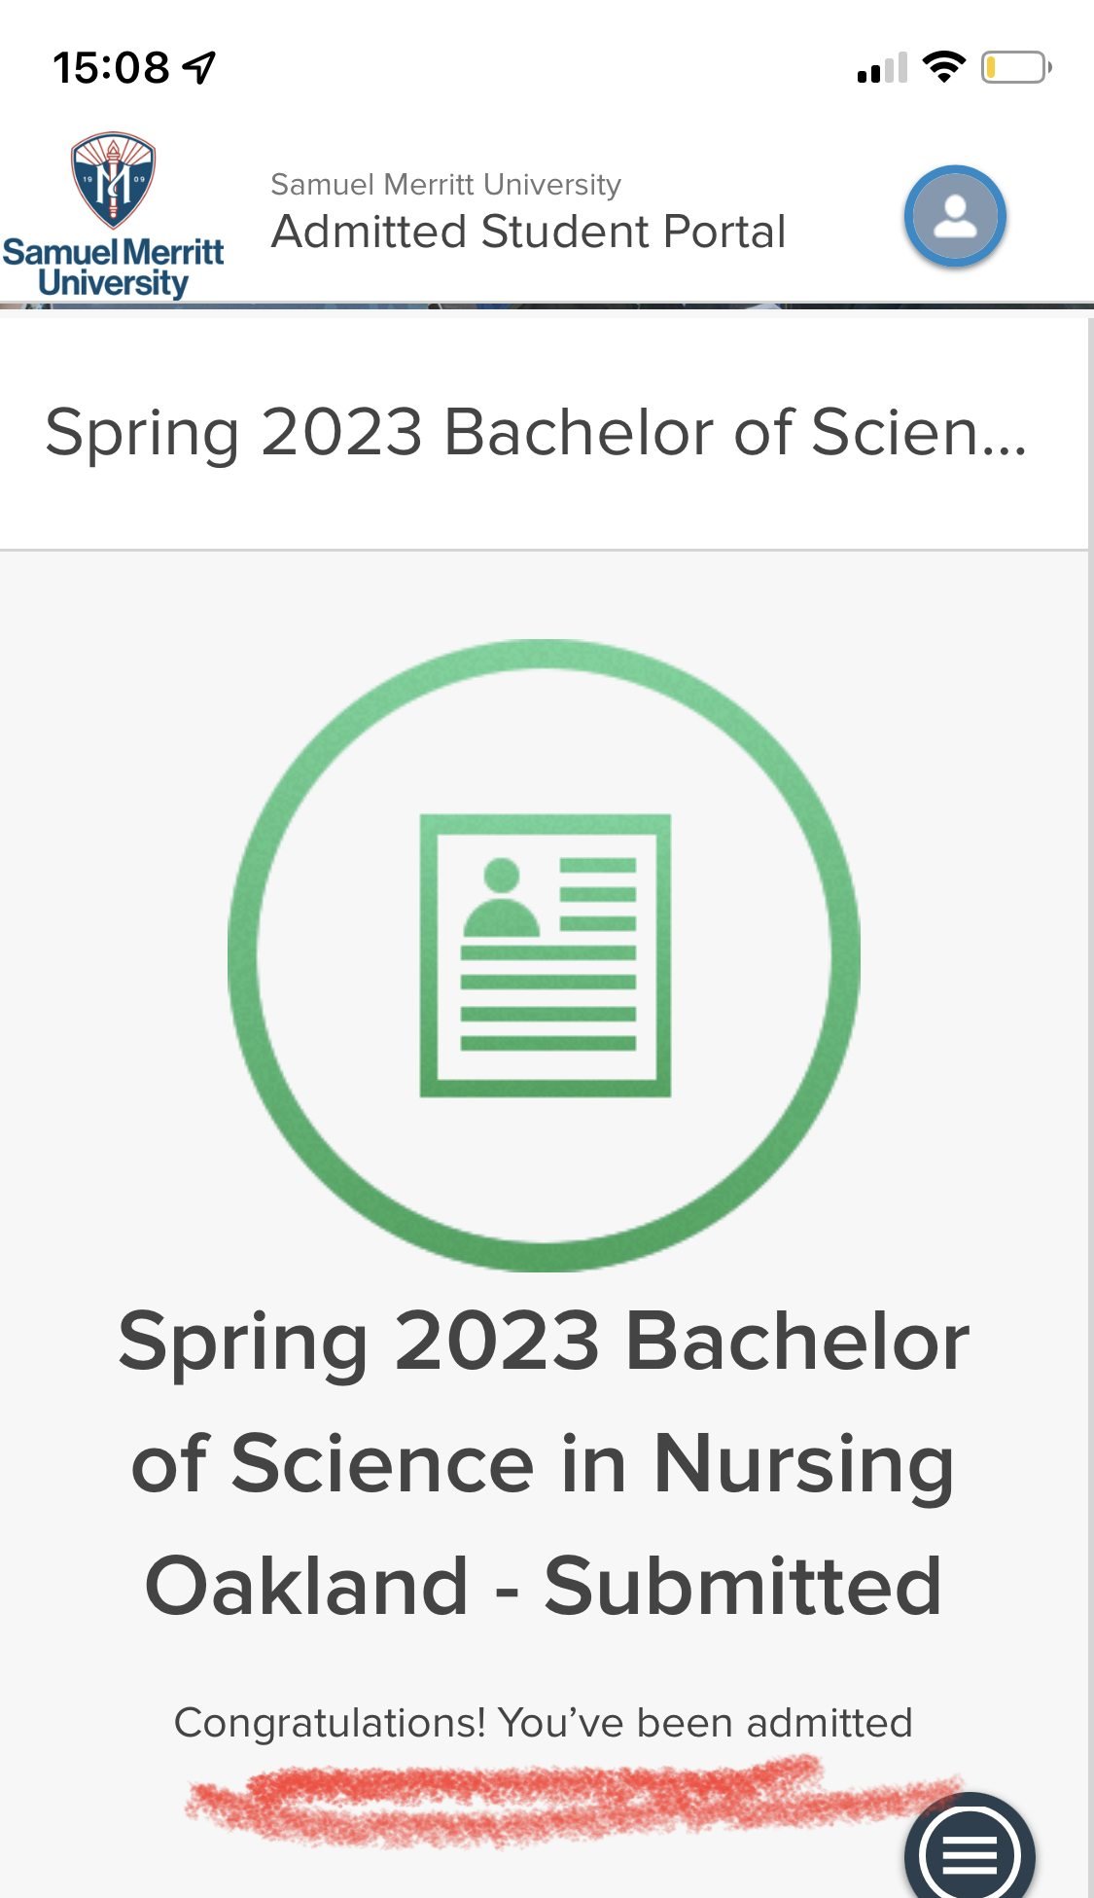Tap the green application form icon
This screenshot has height=1898, width=1094.
pyautogui.click(x=546, y=955)
